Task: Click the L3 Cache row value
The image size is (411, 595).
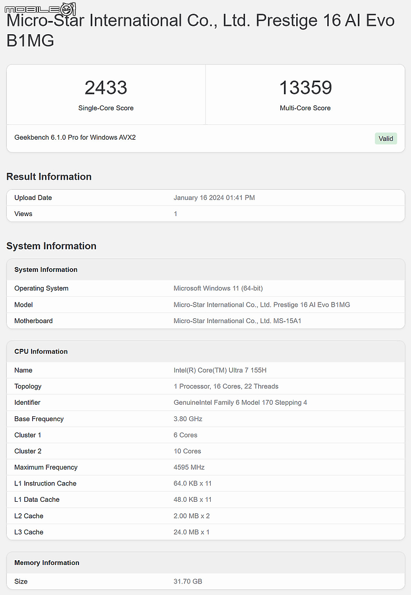Action: (191, 532)
